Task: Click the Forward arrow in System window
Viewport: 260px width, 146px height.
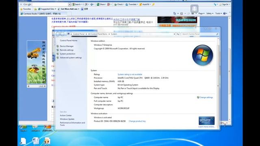Action: (x=62, y=34)
